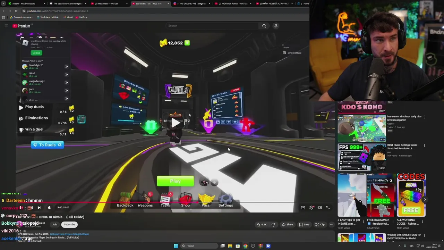Open the taskbar volume speaker control
This screenshot has width=444, height=250.
(422, 246)
